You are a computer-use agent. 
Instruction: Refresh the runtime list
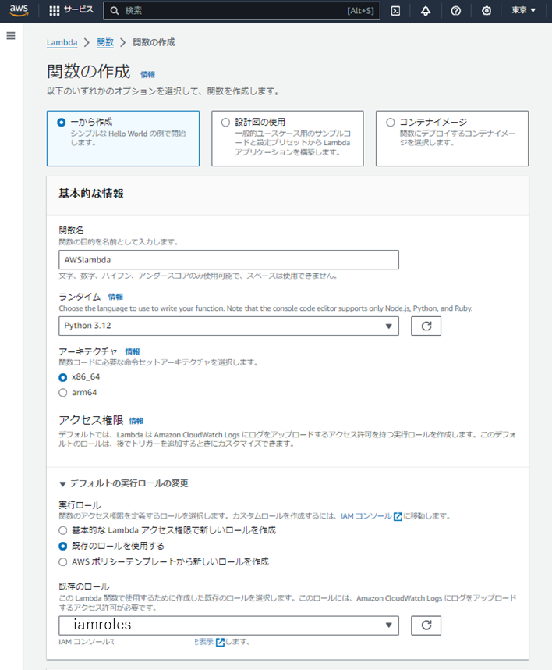(426, 326)
